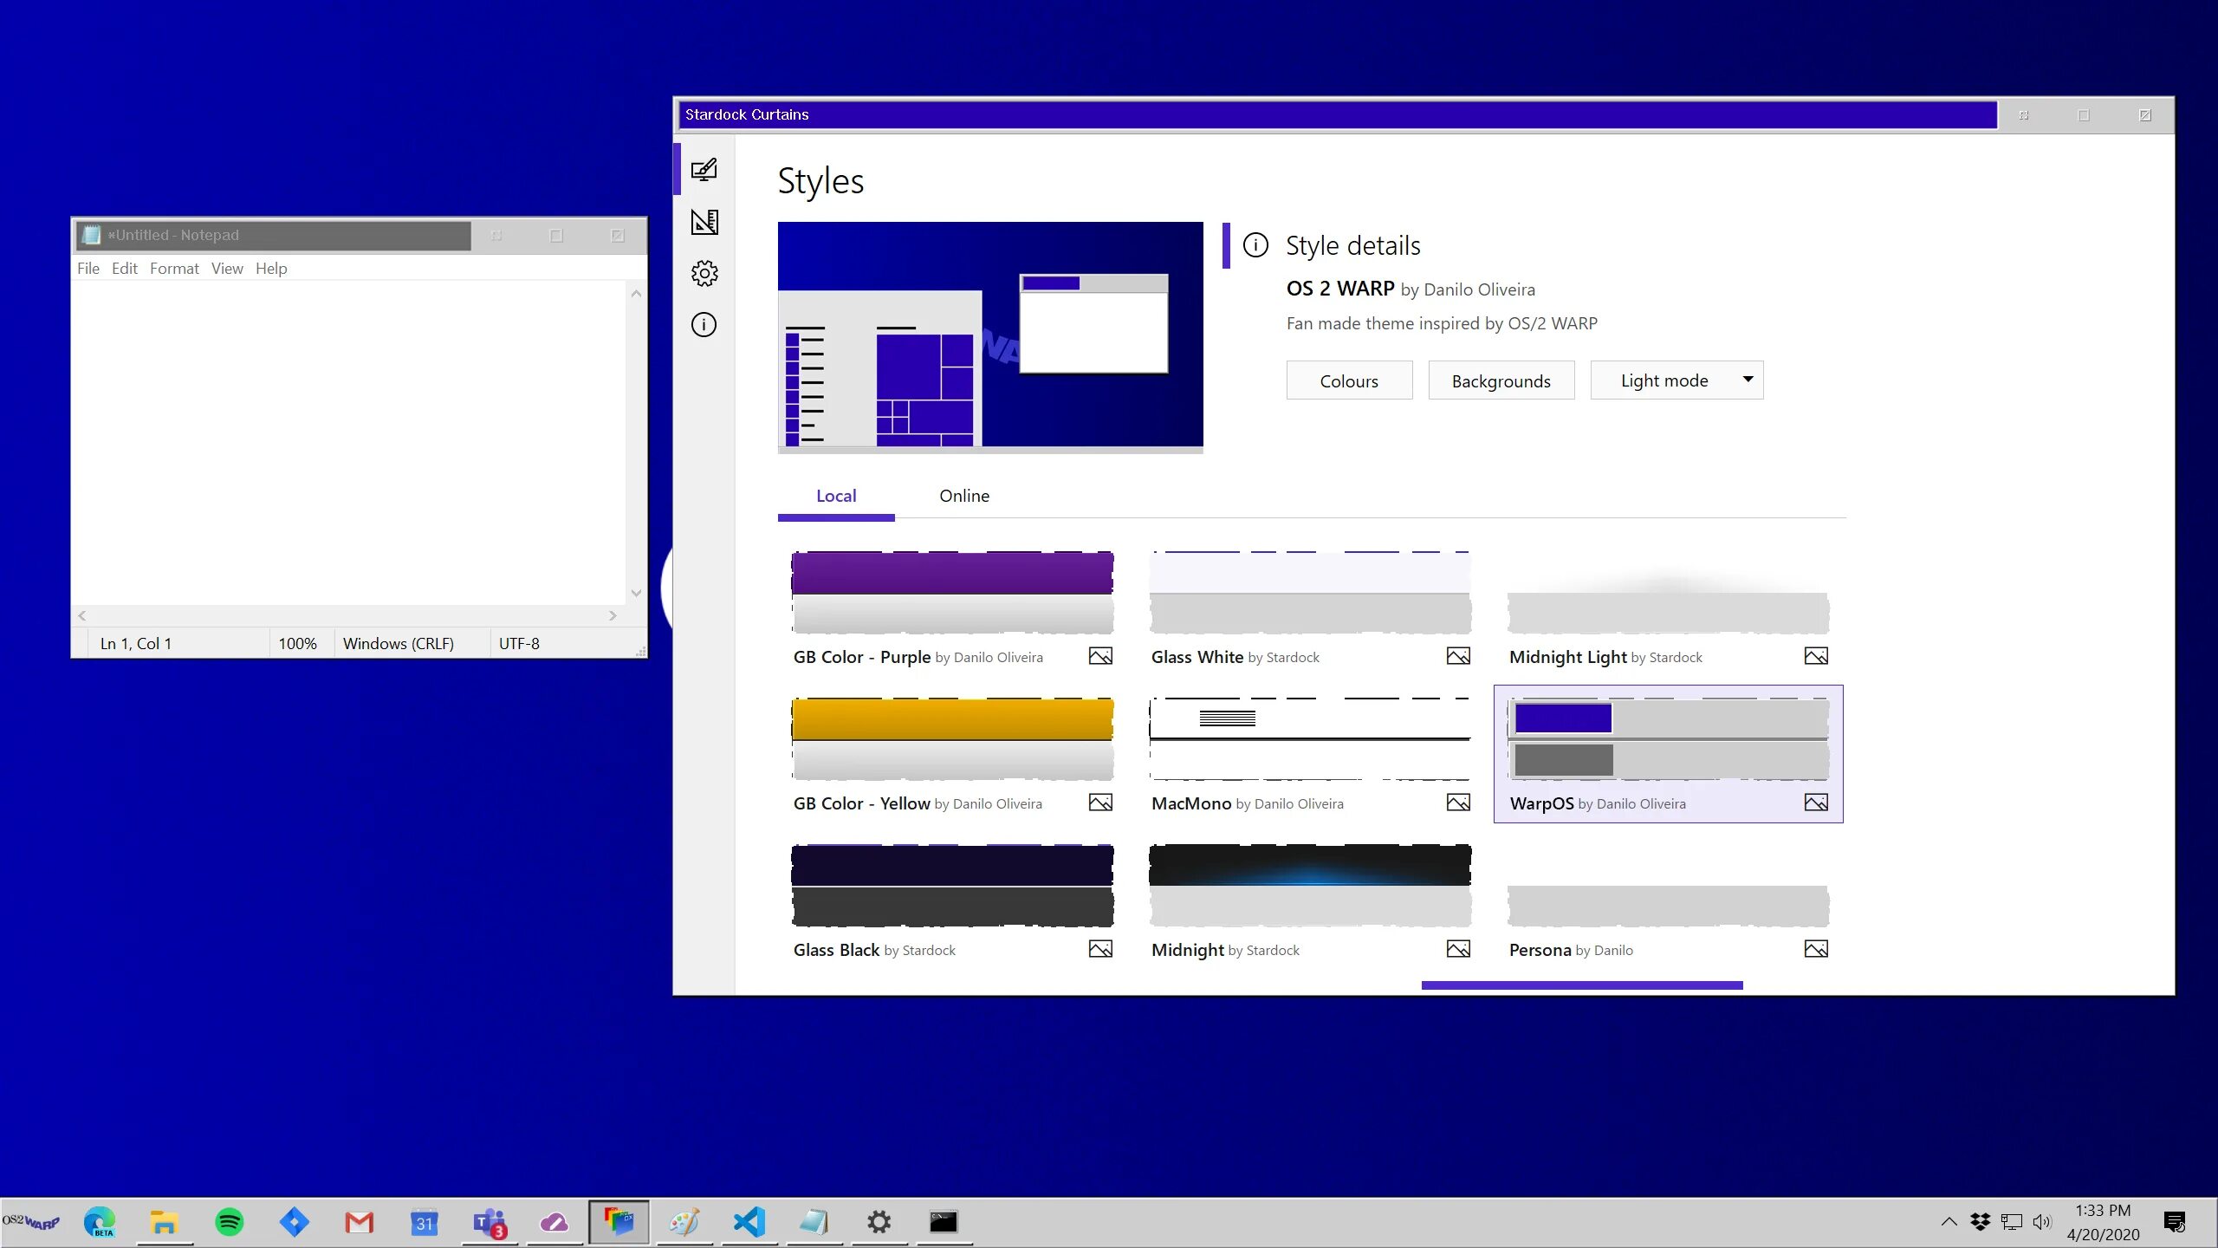Click Notepad vertical scrollbar down arrow
Viewport: 2218px width, 1248px height.
tap(636, 594)
